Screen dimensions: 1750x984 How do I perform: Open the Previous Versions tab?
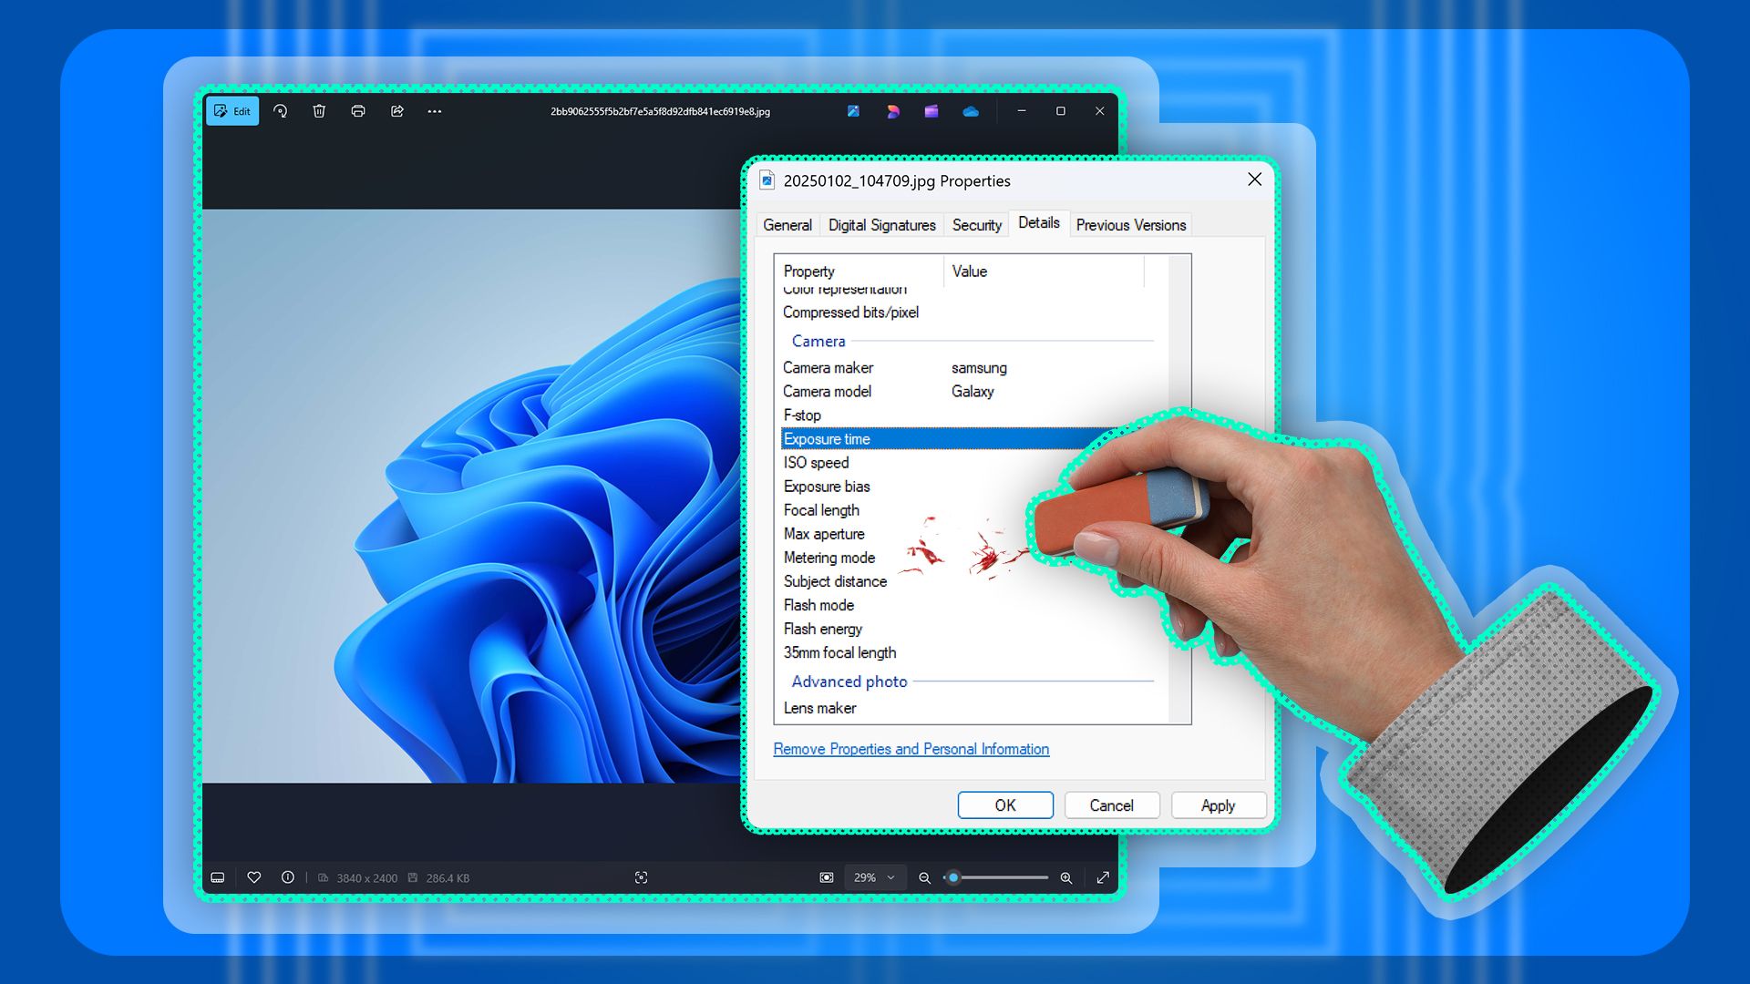point(1130,225)
